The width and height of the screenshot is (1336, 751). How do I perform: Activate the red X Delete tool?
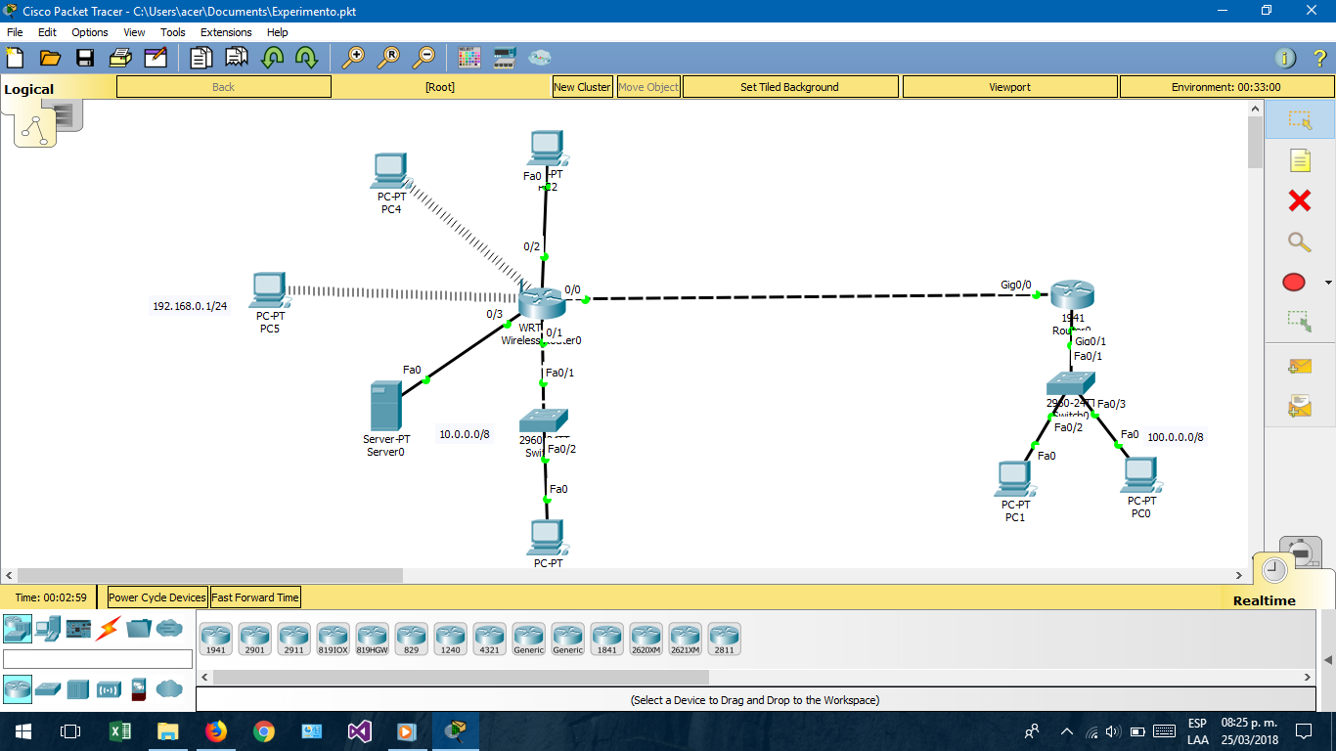click(1300, 200)
